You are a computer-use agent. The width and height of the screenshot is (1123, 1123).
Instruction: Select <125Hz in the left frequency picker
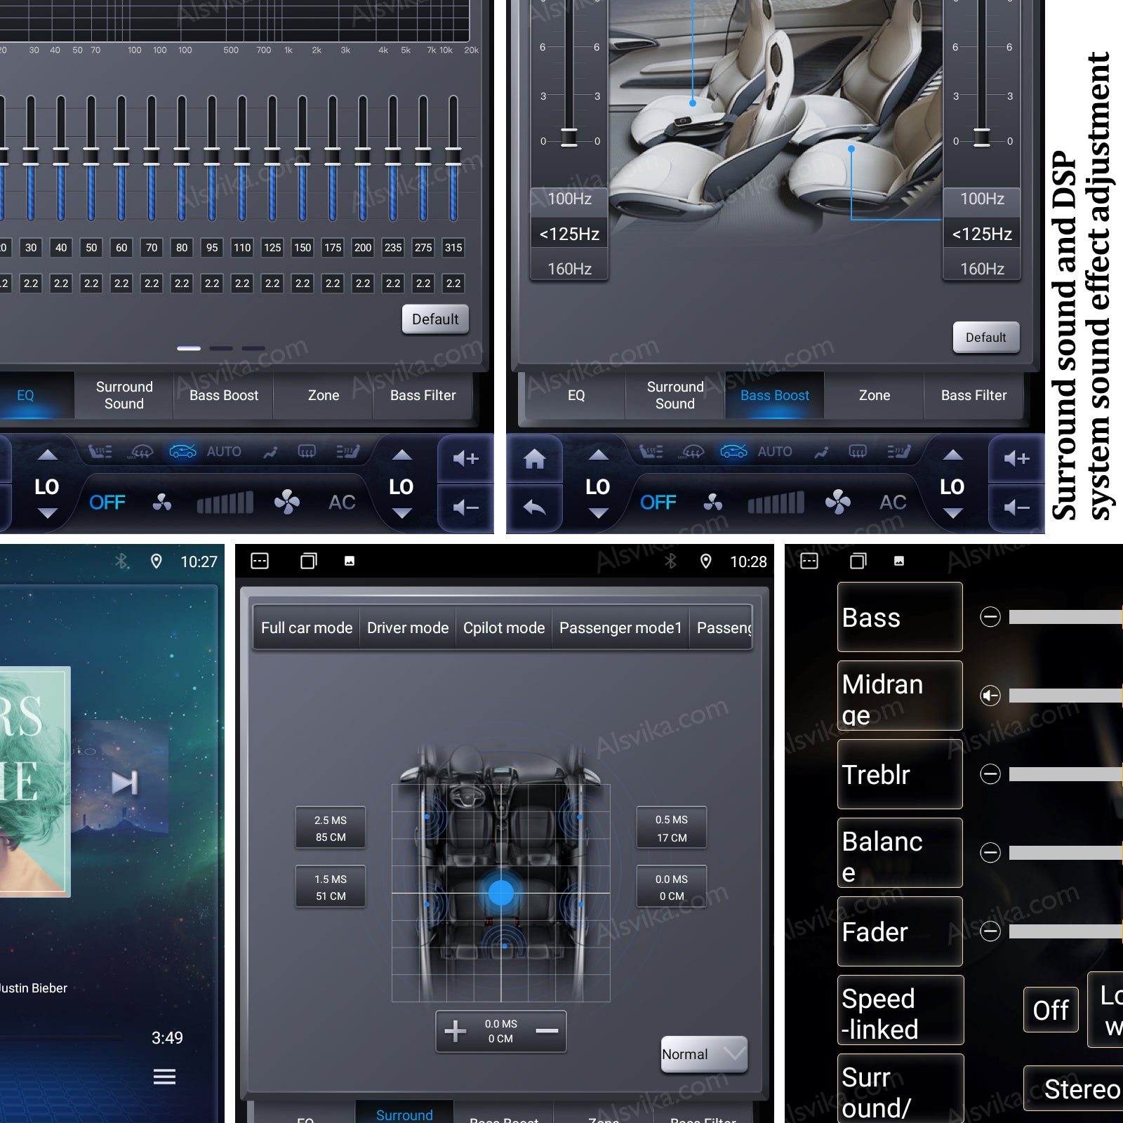pos(569,234)
